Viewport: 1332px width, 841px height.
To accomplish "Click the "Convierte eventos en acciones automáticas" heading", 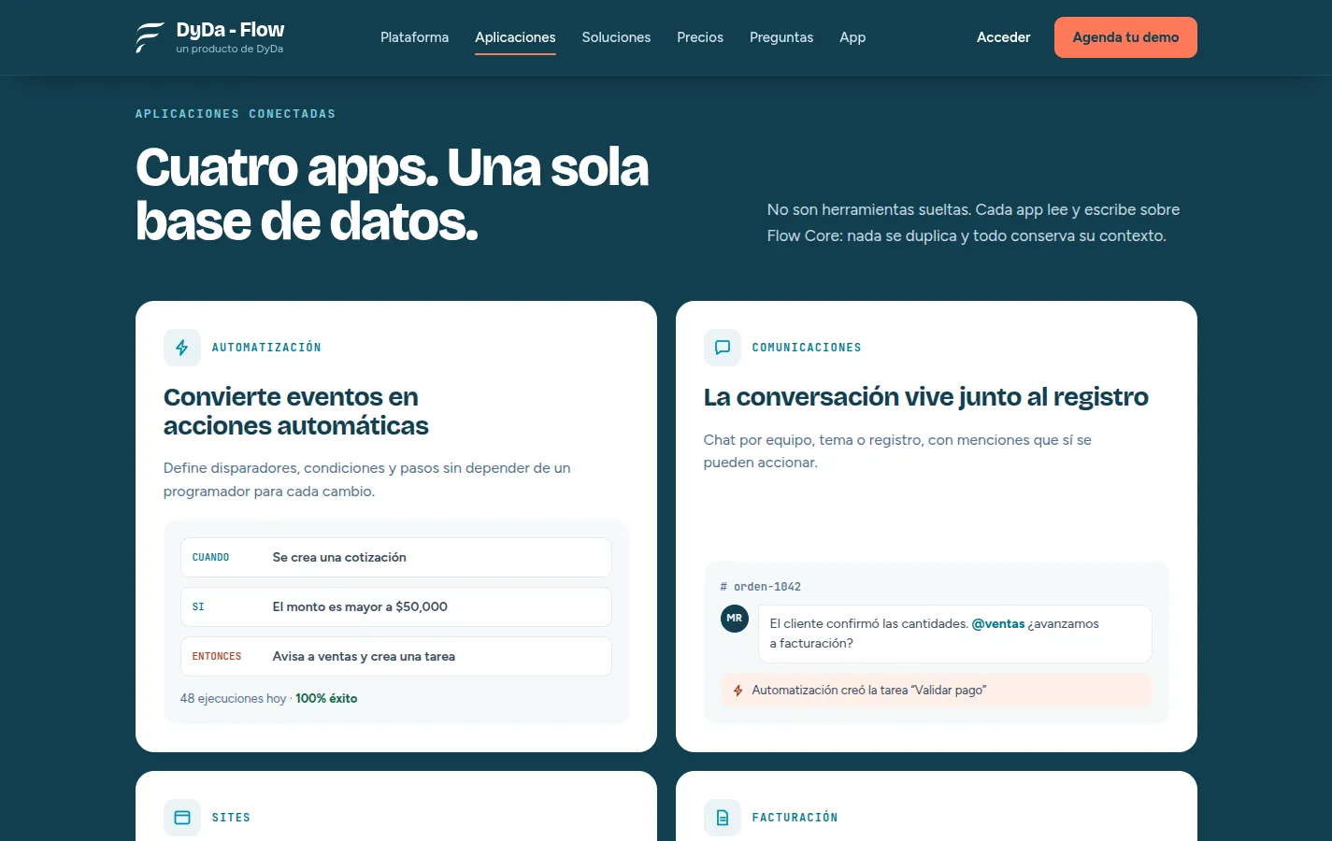I will coord(295,411).
